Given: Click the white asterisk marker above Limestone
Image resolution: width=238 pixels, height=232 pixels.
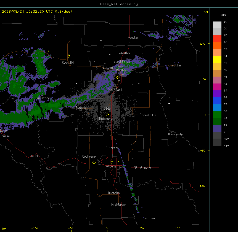Looking at the screenshot, I should pos(42,95).
